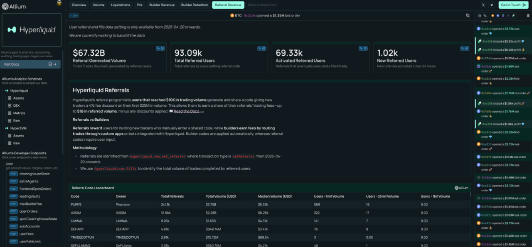This screenshot has width=532, height=247.
Task: Open the Telegram paper-plane icon
Action: (x=492, y=5)
